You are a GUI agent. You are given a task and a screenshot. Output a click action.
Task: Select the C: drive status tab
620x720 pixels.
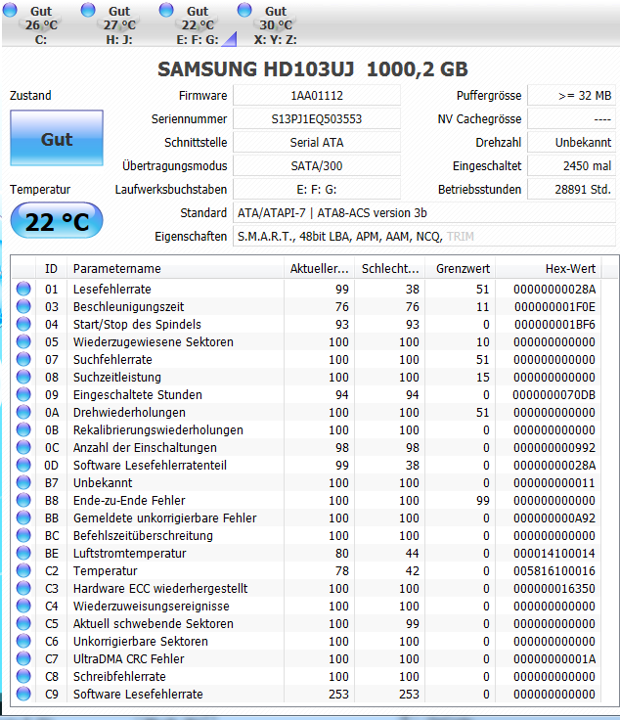coord(40,24)
